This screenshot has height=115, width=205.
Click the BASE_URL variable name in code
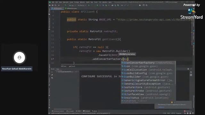pyautogui.click(x=105, y=19)
